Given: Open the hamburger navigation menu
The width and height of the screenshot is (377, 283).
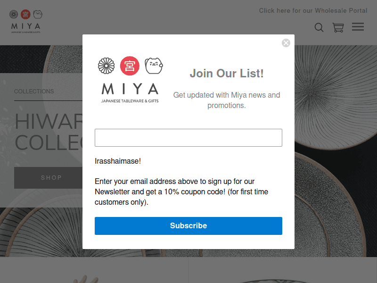Looking at the screenshot, I should point(358,27).
